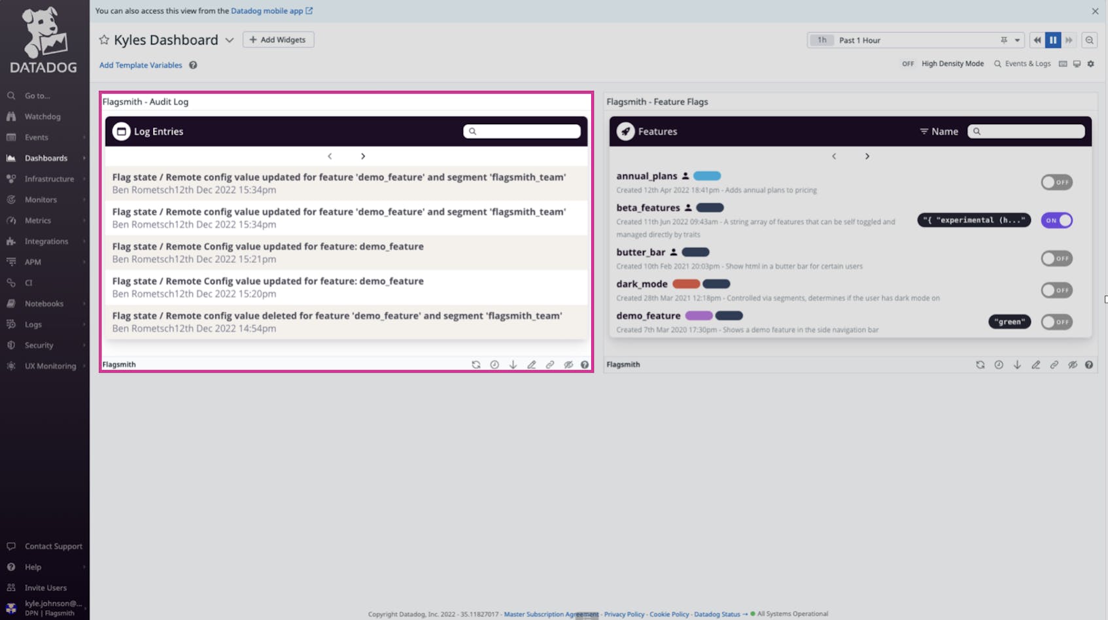
Task: Turn on the dark_mode feature flag
Action: pos(1056,290)
